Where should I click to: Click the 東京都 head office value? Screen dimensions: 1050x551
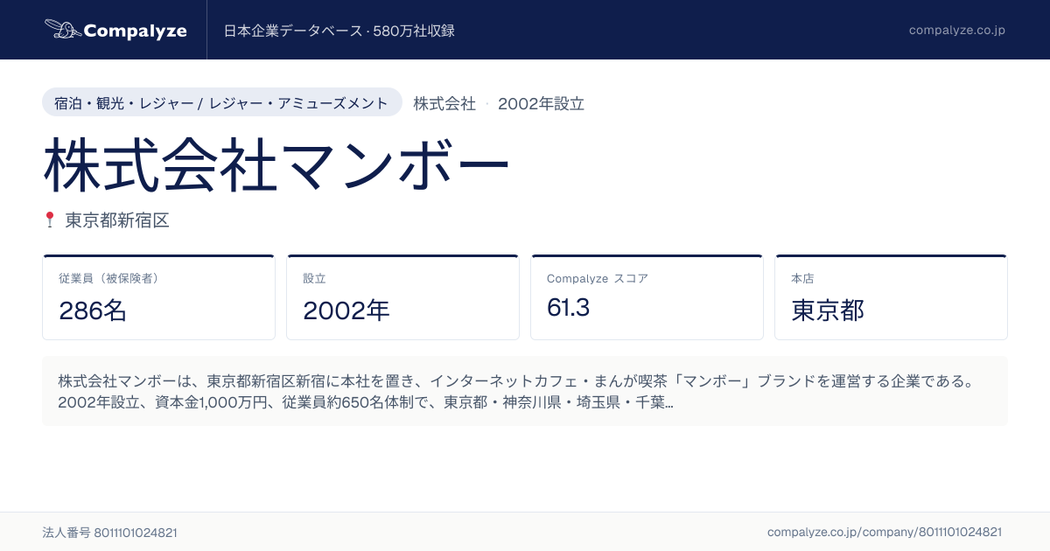828,310
